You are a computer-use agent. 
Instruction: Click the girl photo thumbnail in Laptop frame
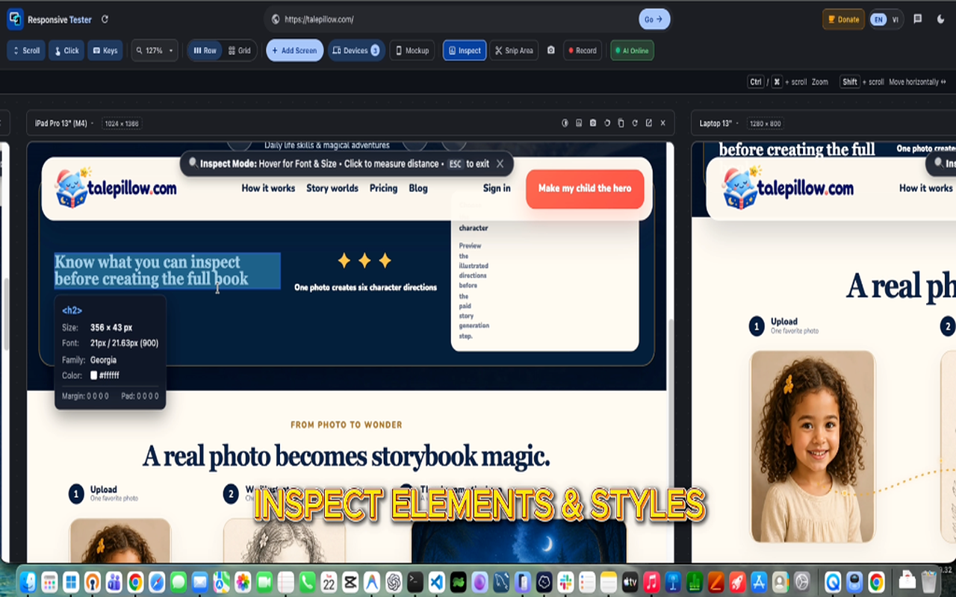[x=812, y=446]
